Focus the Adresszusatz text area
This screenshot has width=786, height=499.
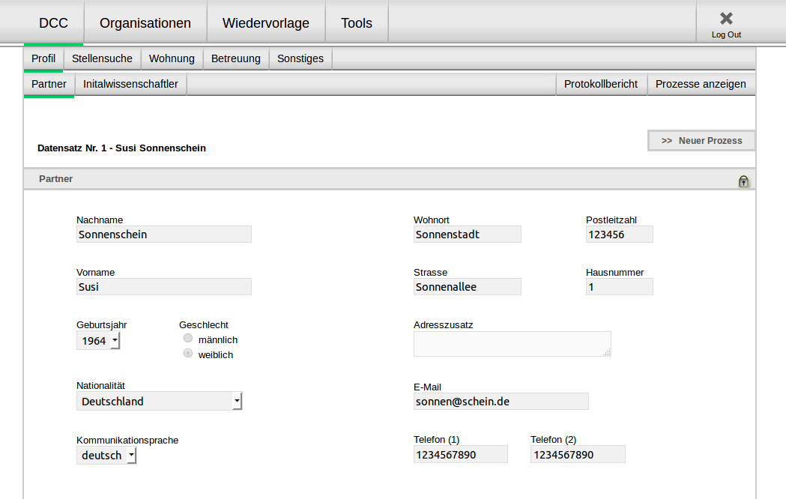tap(512, 344)
